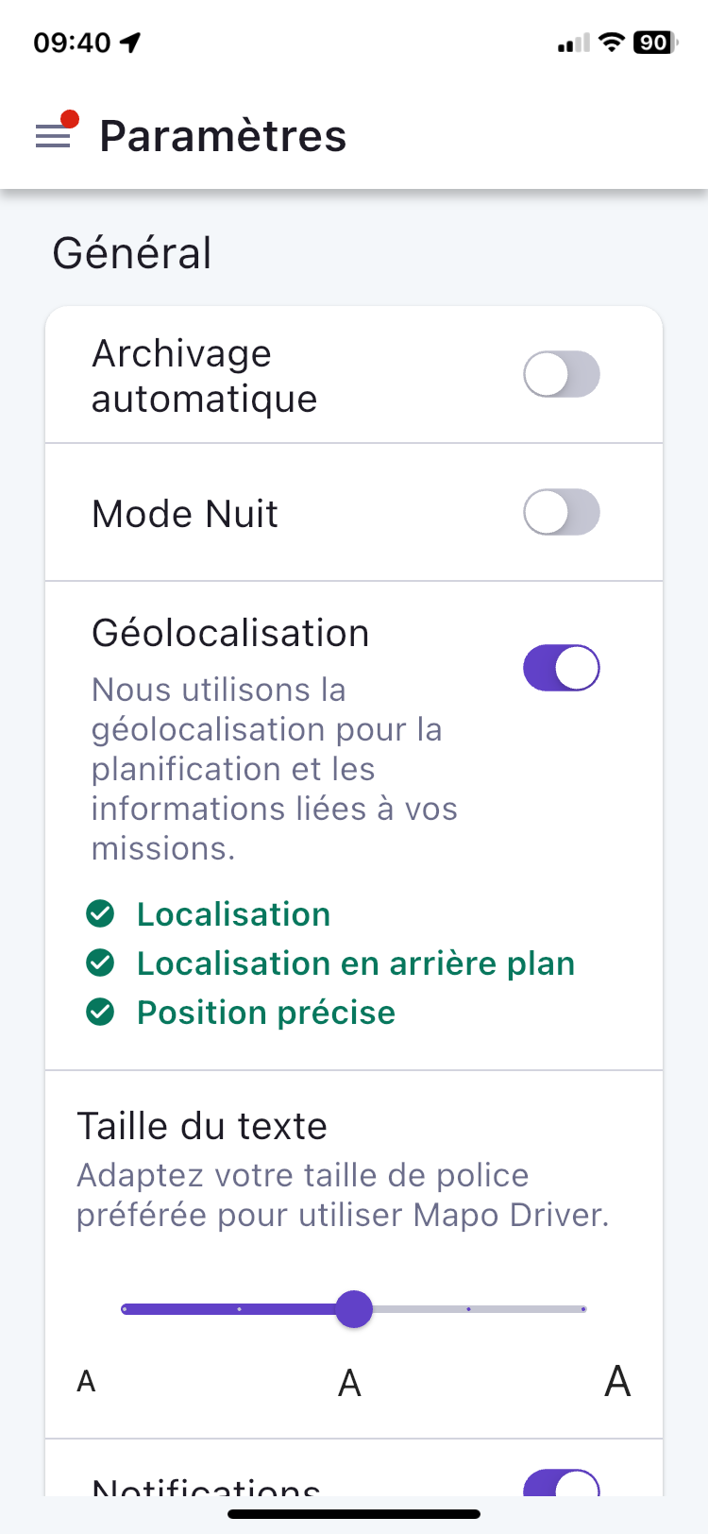Tap the check icon beside Position précise

pyautogui.click(x=100, y=1012)
